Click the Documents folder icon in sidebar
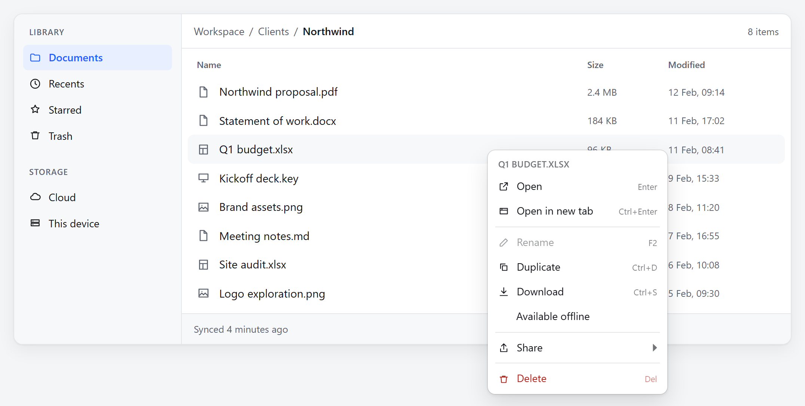This screenshot has width=805, height=406. (x=35, y=58)
